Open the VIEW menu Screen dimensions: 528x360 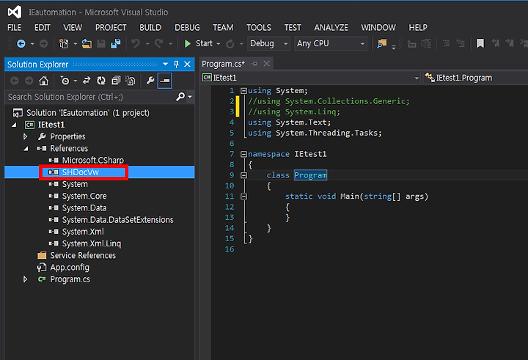73,28
